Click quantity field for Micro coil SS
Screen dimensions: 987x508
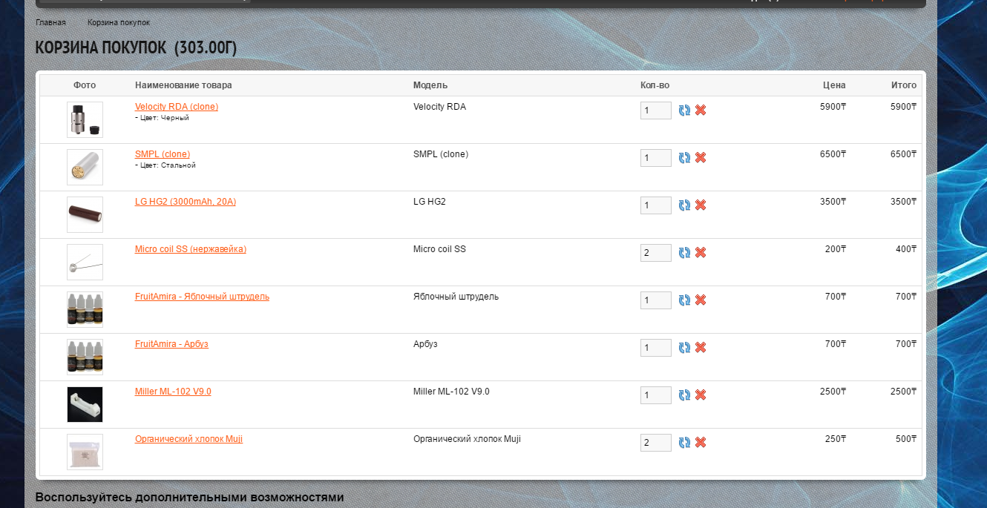click(x=656, y=253)
